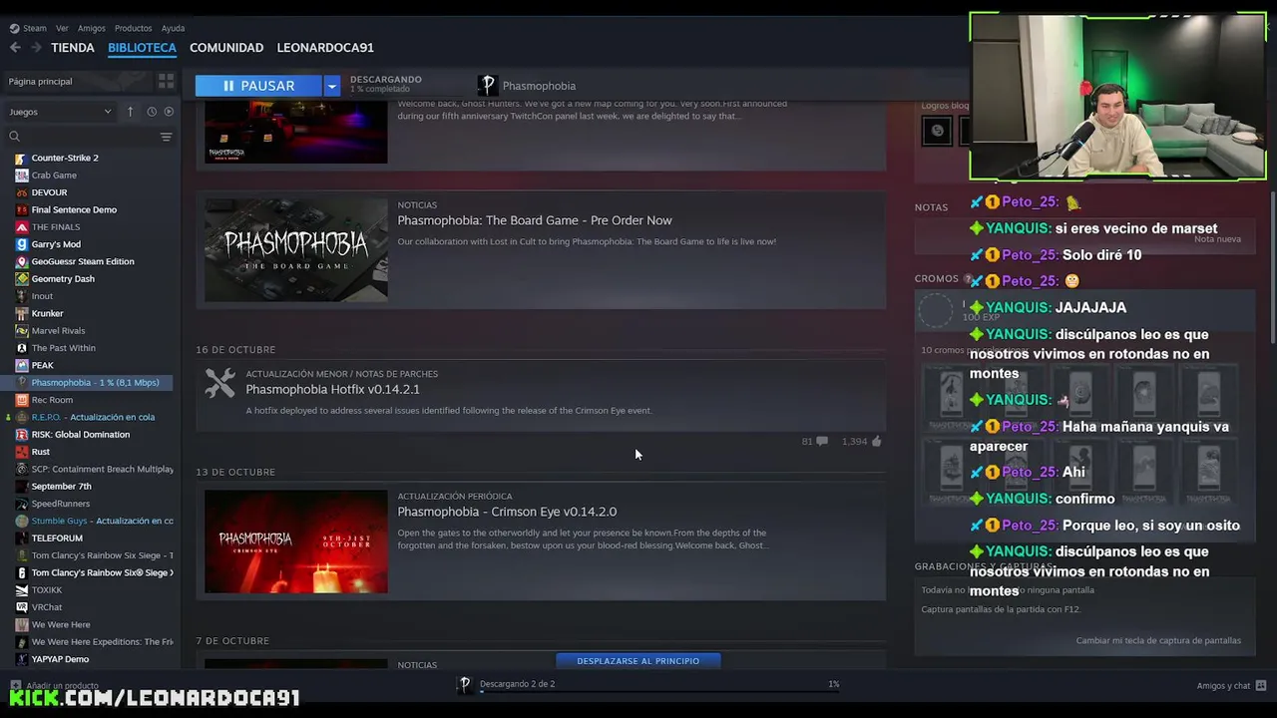Open Phasmophobia: The Board Game news title
The height and width of the screenshot is (718, 1277).
(x=535, y=220)
